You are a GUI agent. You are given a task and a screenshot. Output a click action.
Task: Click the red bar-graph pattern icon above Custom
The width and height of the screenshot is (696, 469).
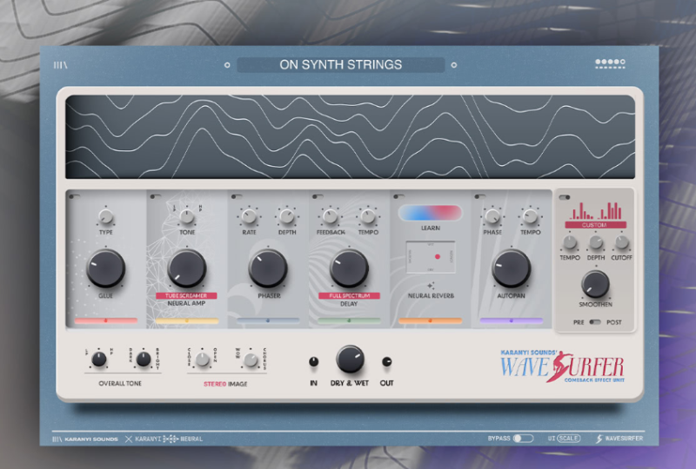click(596, 210)
